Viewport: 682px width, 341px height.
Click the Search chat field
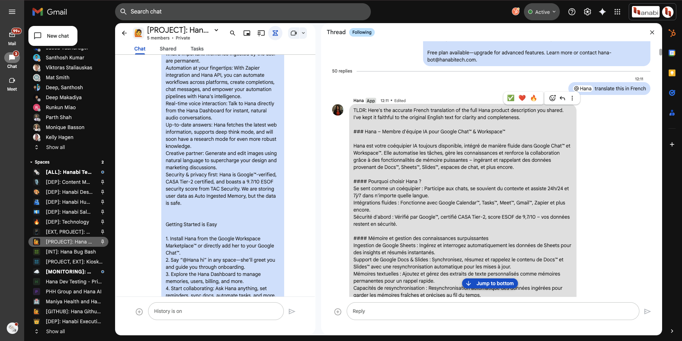point(243,12)
